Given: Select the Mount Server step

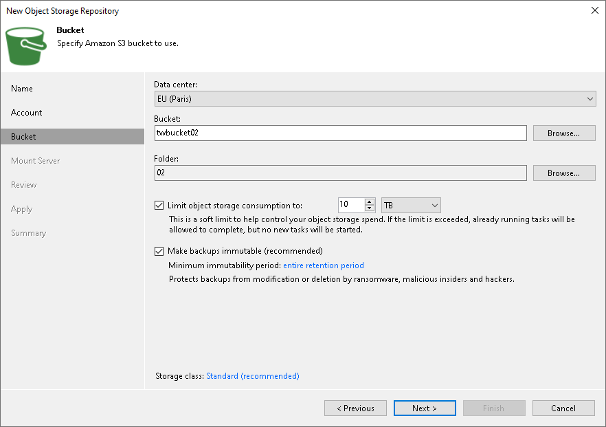Looking at the screenshot, I should 36,160.
